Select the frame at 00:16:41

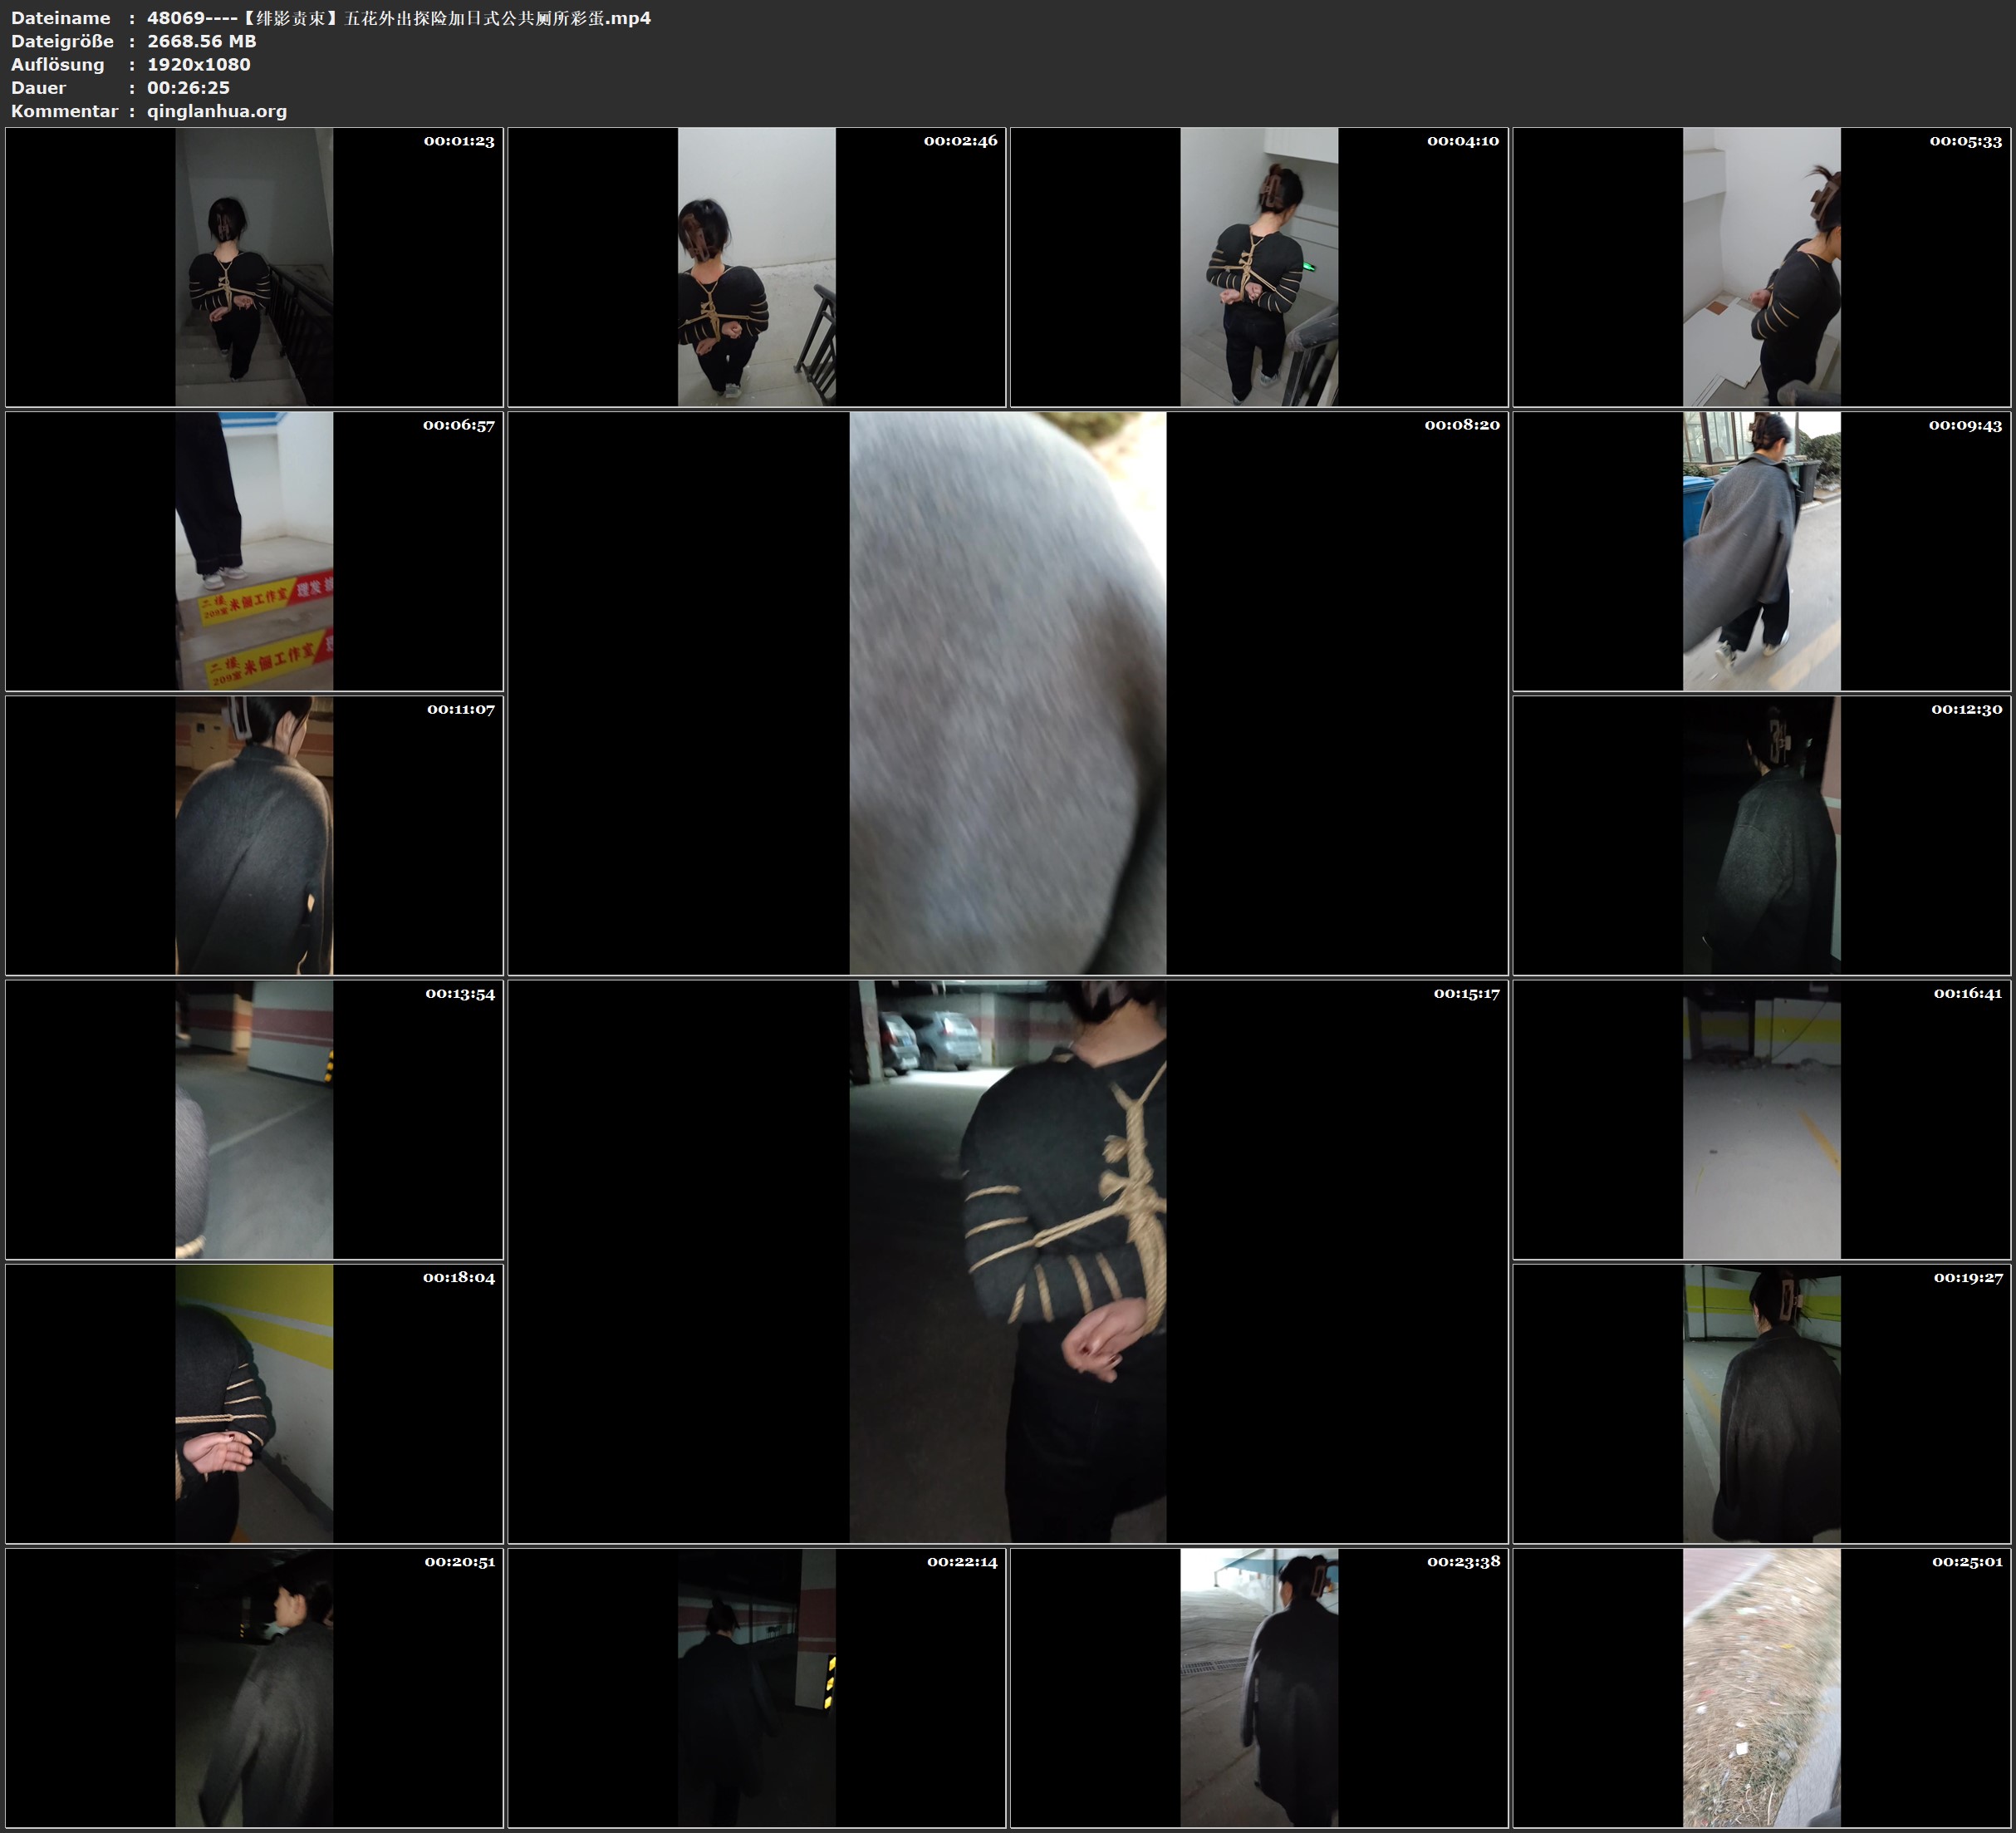(x=1761, y=1118)
